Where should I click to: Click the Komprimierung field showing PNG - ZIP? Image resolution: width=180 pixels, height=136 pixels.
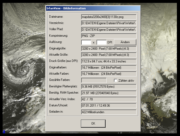[109, 36]
